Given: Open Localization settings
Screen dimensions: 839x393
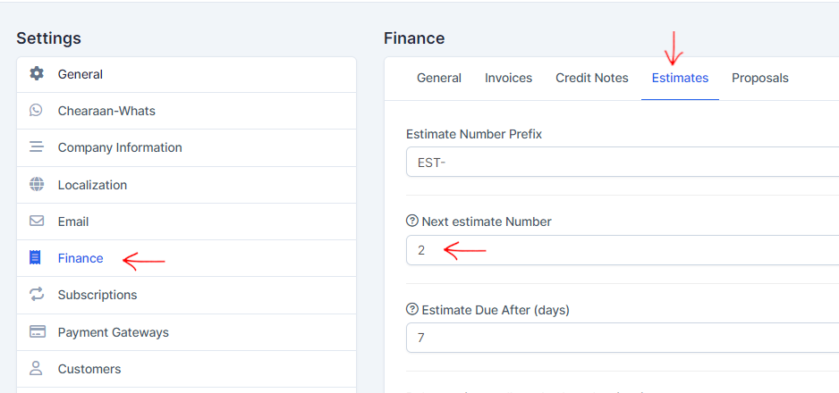Looking at the screenshot, I should (x=92, y=185).
